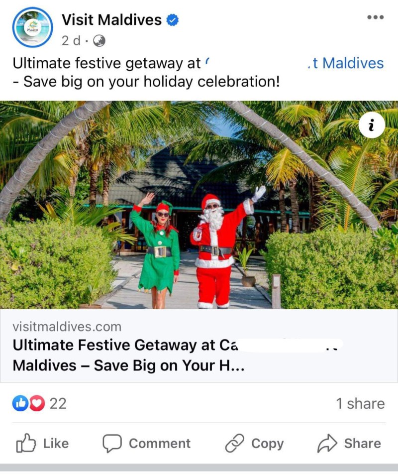Open the blue like reaction icon
Screen dimensions: 398x475
20,403
